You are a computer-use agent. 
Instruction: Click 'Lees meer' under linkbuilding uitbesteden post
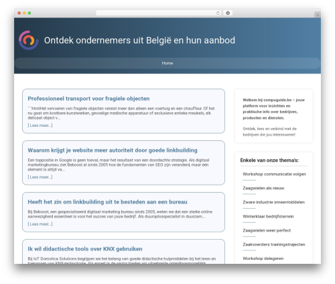40,224
